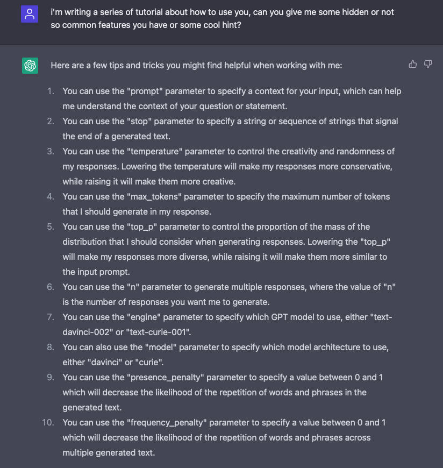
Task: Click the "engine" parameter list item
Action: tap(227, 324)
